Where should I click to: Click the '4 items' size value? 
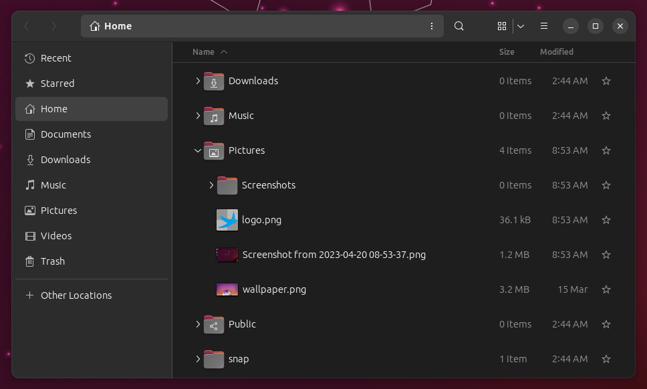[x=515, y=150]
